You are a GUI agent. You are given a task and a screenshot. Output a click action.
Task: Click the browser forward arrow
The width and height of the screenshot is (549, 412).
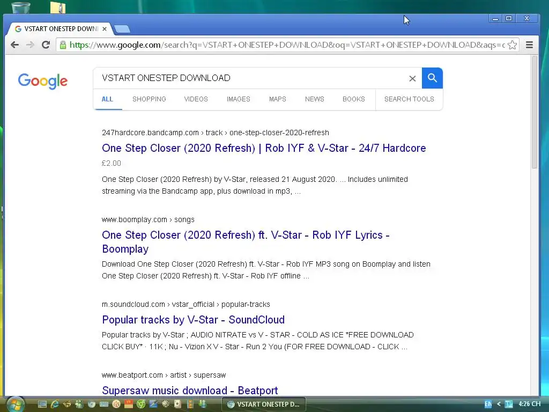tap(30, 45)
